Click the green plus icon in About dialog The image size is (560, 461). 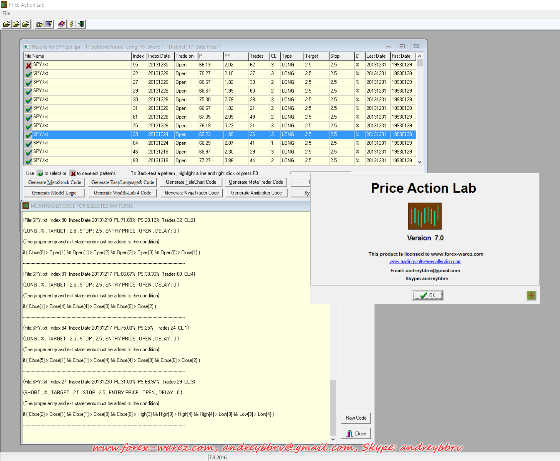pyautogui.click(x=531, y=296)
